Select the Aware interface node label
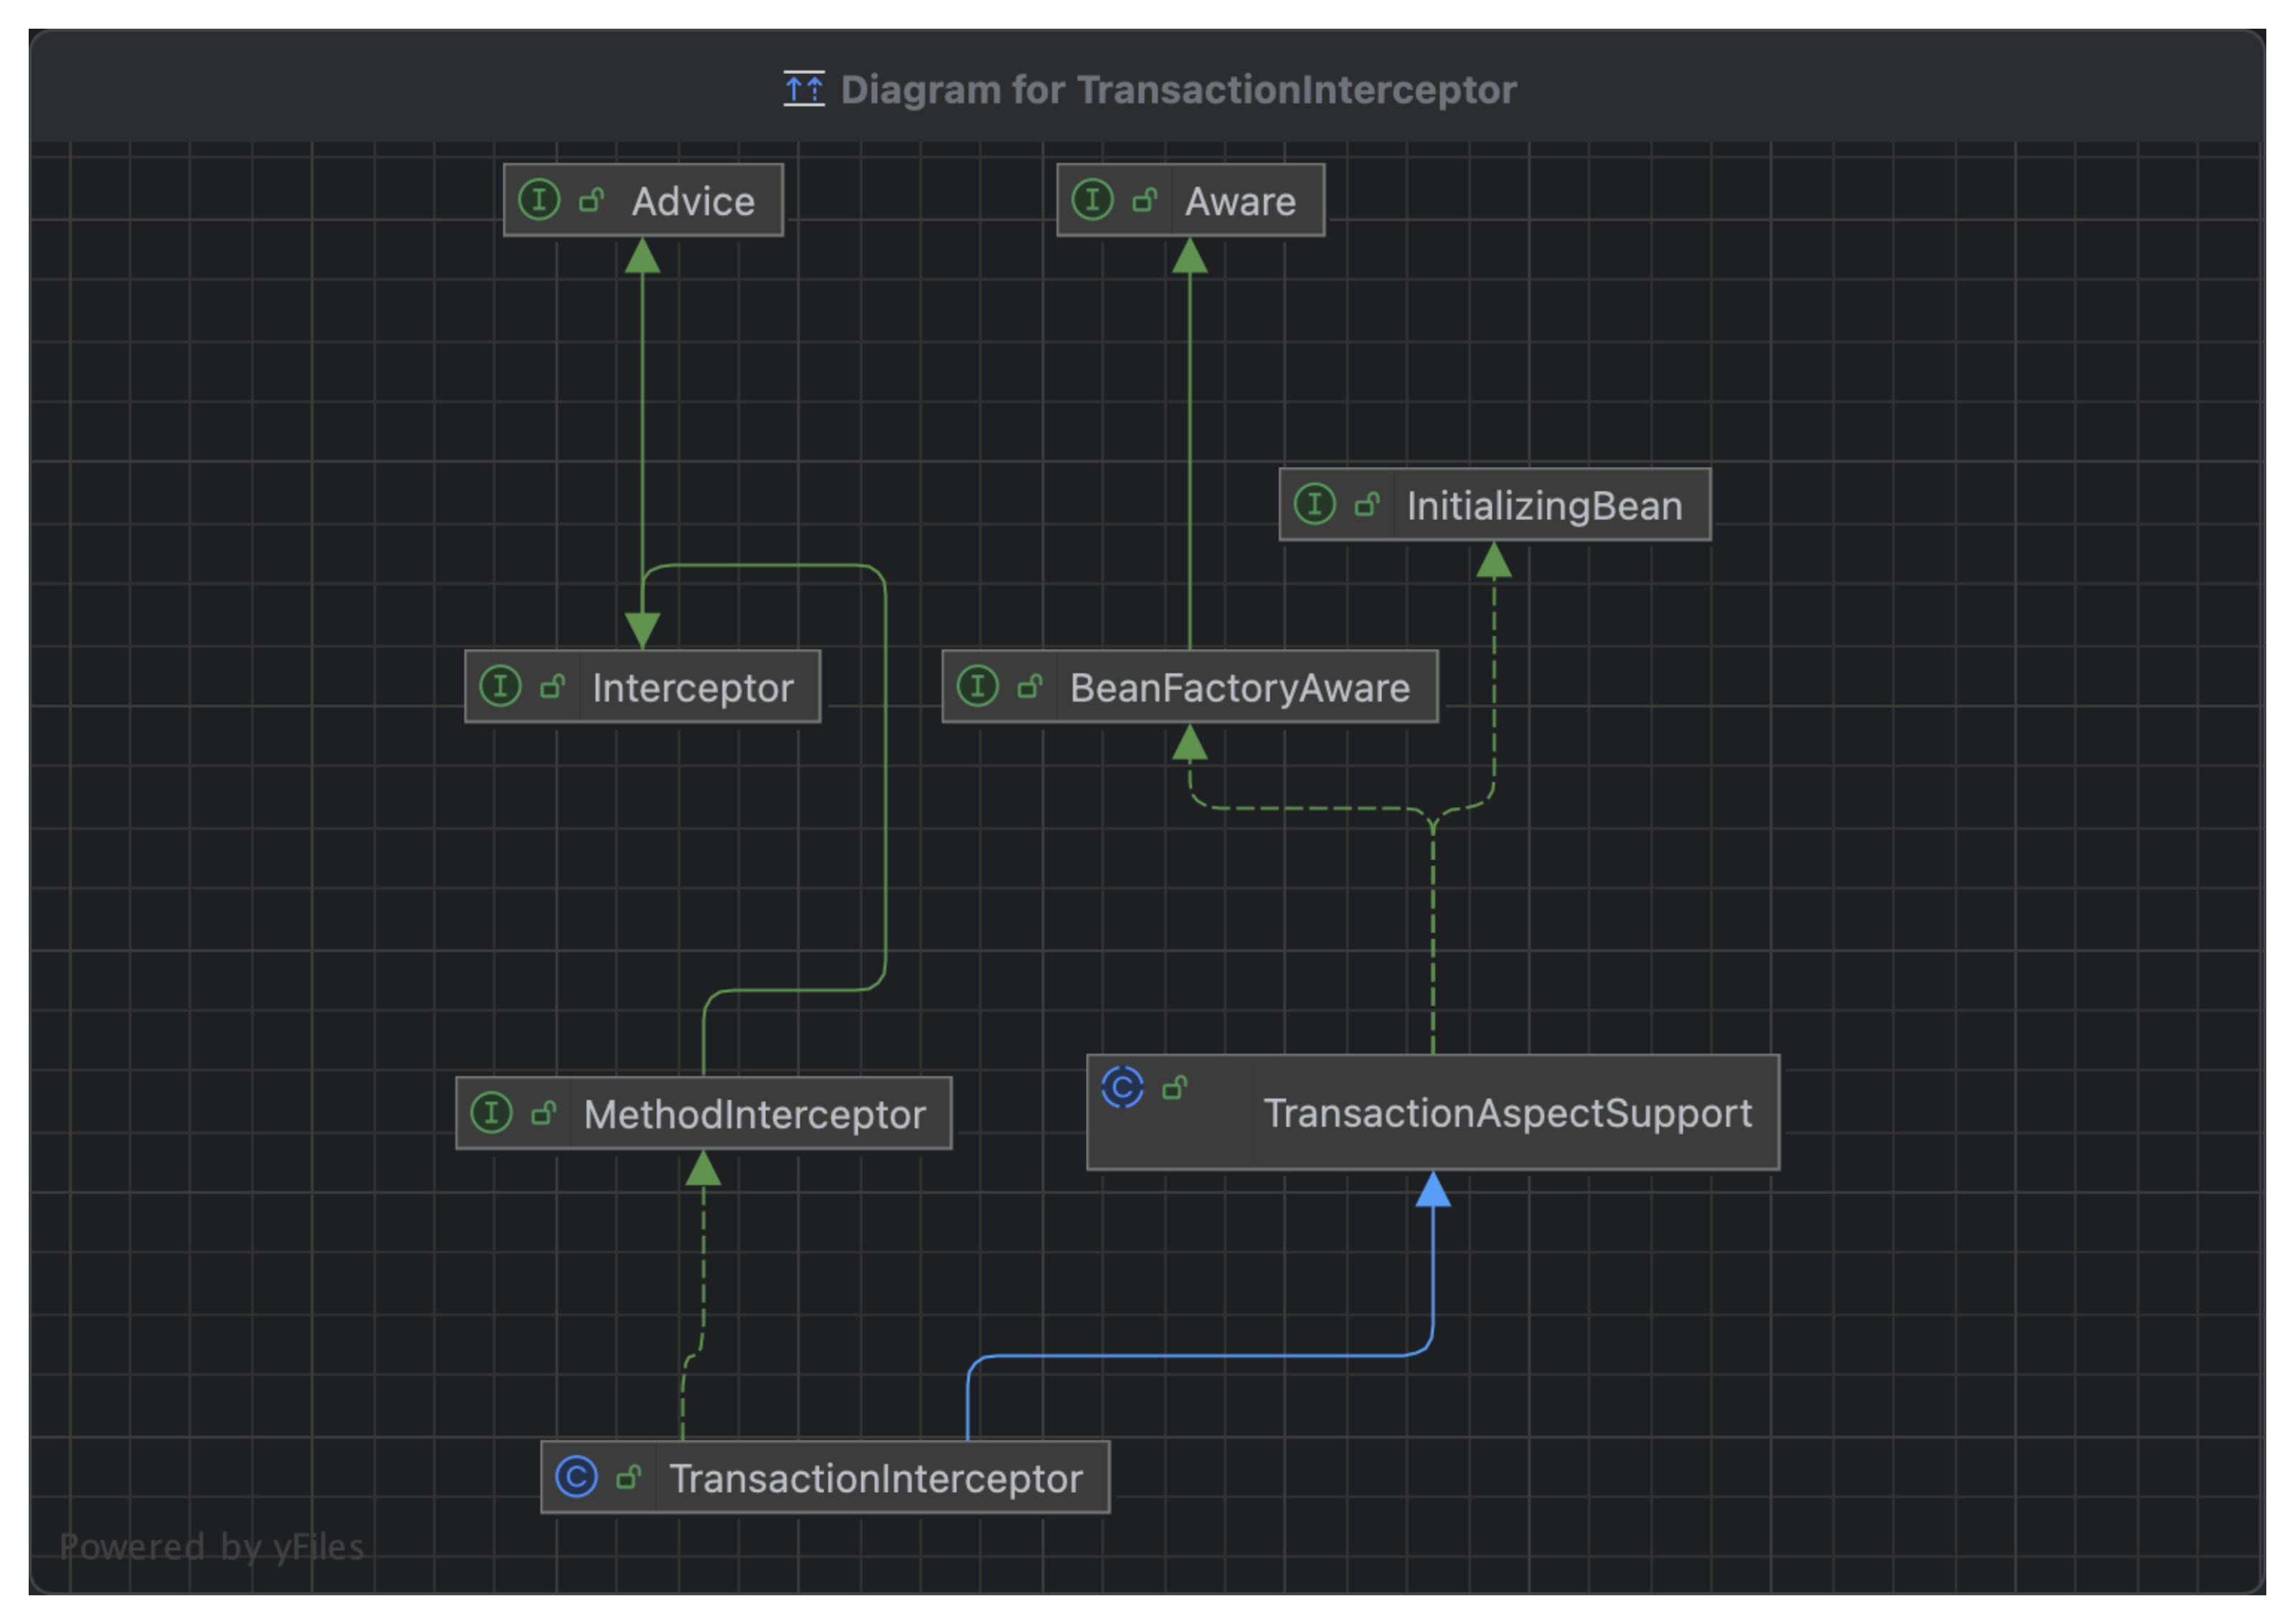 coord(1241,202)
